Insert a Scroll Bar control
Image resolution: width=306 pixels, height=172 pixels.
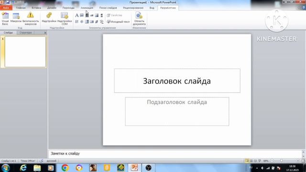pyautogui.click(x=102, y=15)
